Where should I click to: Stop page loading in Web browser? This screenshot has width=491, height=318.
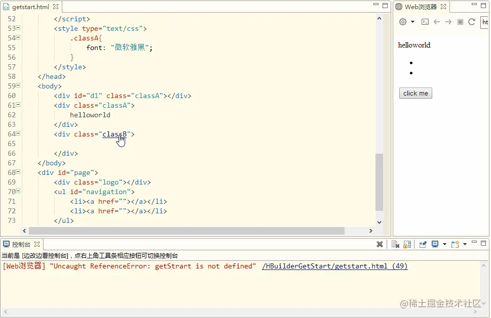(x=460, y=22)
